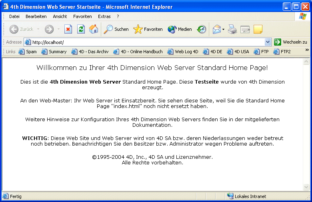Click the Fertig status bar page icon
The image size is (312, 202).
point(6,196)
